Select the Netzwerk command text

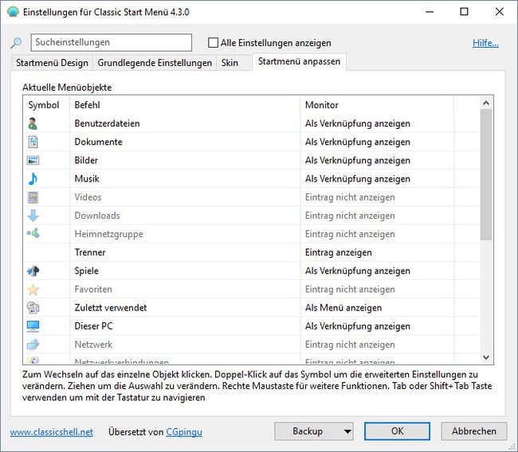(93, 345)
